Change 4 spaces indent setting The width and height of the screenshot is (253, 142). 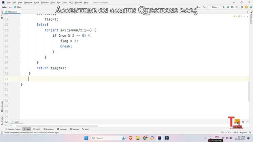(244, 133)
